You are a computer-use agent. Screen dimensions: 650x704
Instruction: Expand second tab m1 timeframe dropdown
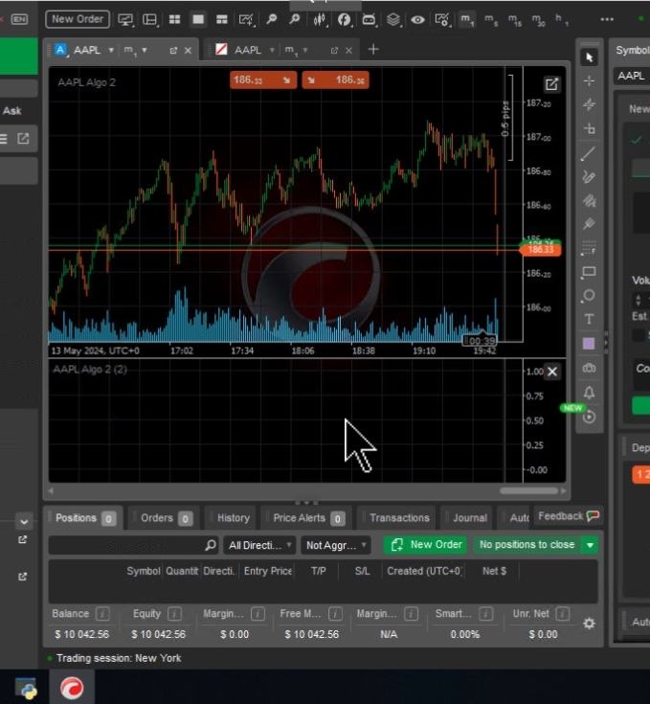tap(305, 50)
